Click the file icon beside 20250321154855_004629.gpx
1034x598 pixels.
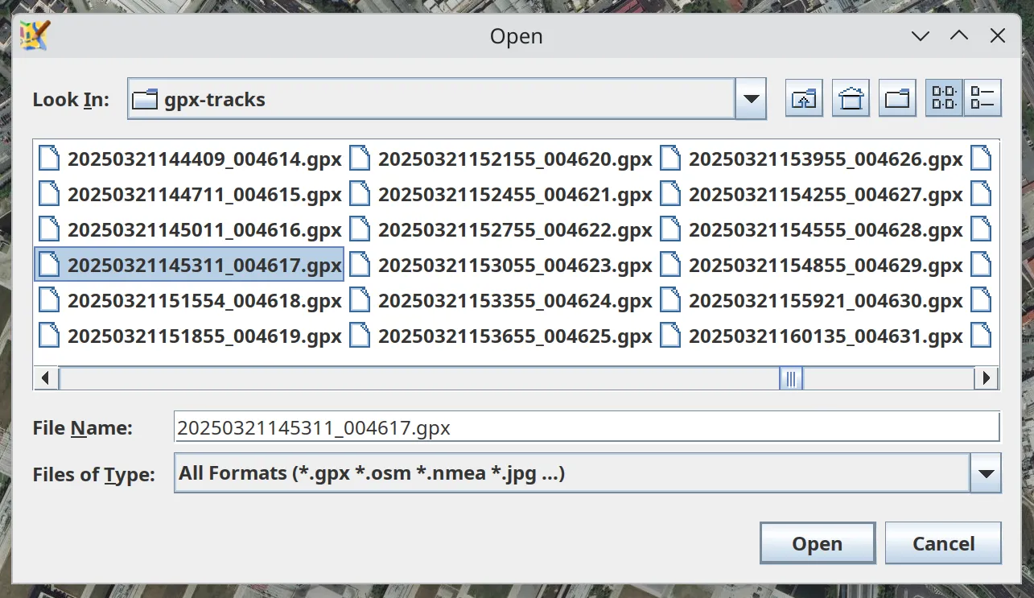(x=671, y=265)
